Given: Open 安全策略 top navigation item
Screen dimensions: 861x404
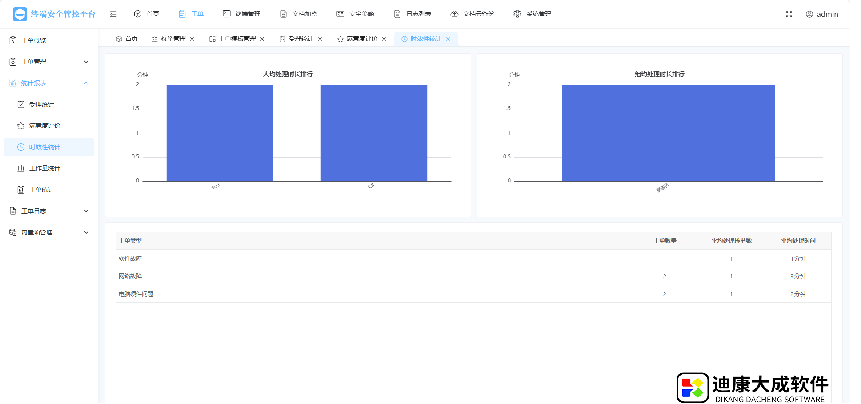Looking at the screenshot, I should coord(356,14).
